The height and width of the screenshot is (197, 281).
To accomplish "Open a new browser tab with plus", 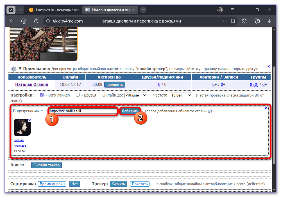I will (143, 10).
